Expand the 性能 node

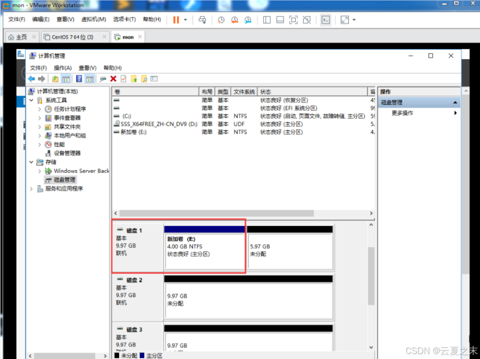pyautogui.click(x=39, y=144)
